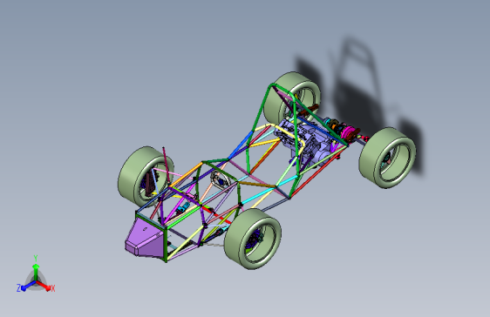Select the front wheel nearest the viewer
Viewport: 490px width, 317px height.
(x=253, y=239)
